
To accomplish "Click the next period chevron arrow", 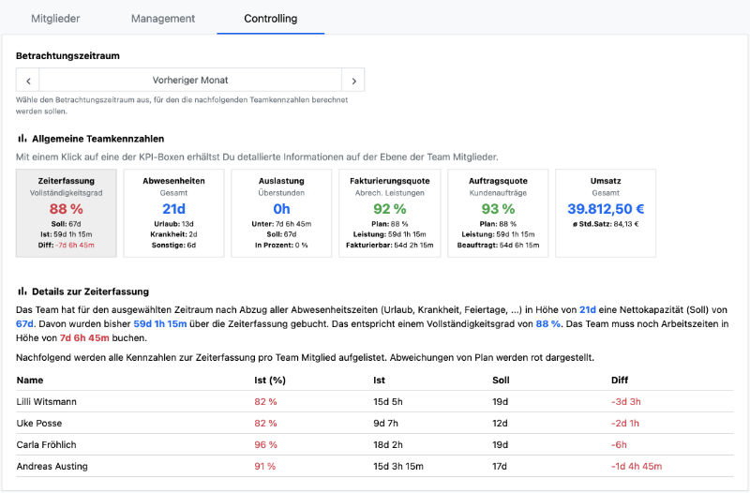I will tap(352, 81).
